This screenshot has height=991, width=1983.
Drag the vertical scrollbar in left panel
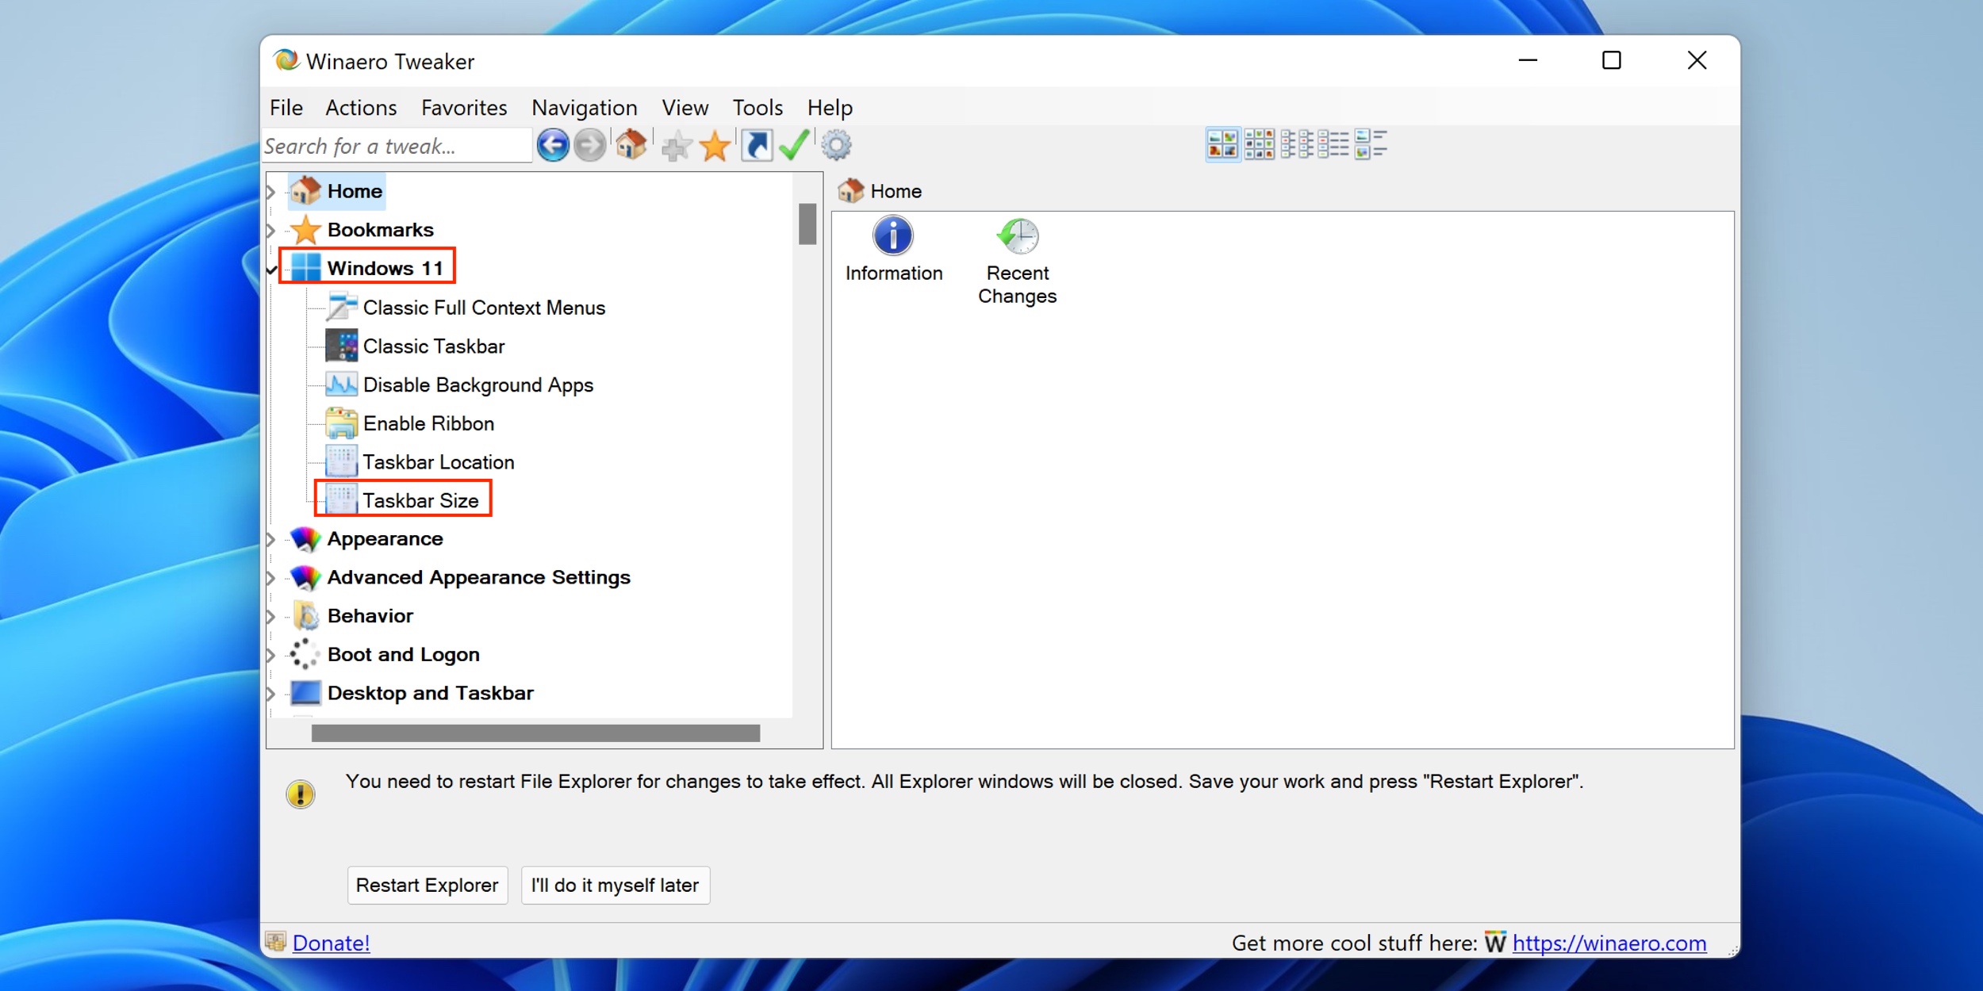[x=807, y=228]
